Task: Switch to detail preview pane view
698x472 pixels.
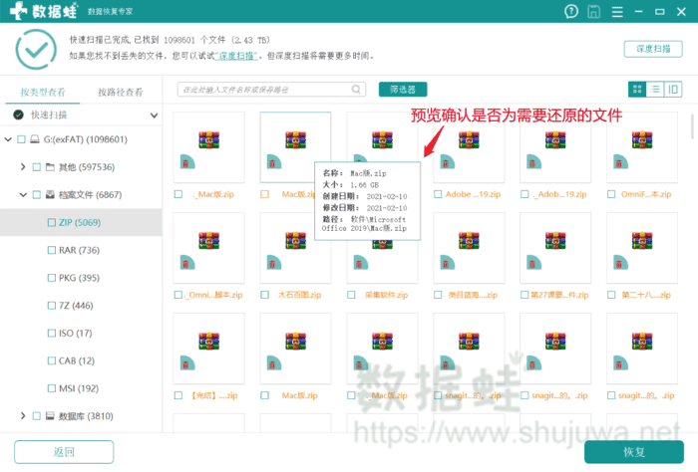Action: (673, 90)
